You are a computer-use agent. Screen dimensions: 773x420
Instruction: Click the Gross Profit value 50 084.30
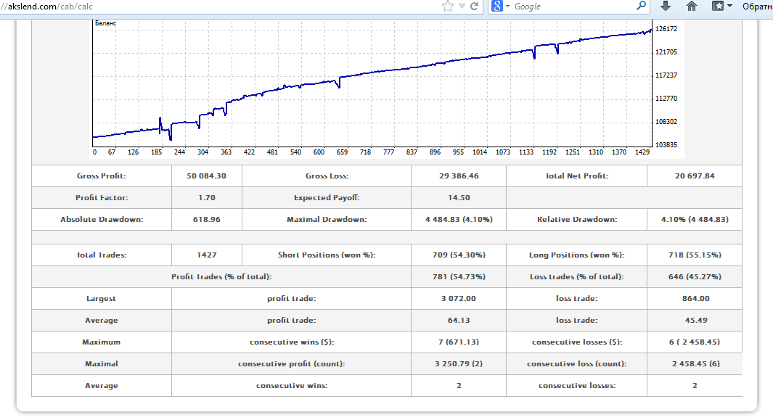click(206, 176)
